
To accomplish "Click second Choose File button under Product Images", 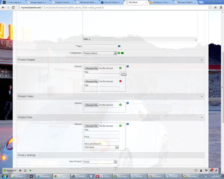I will 91,81.
